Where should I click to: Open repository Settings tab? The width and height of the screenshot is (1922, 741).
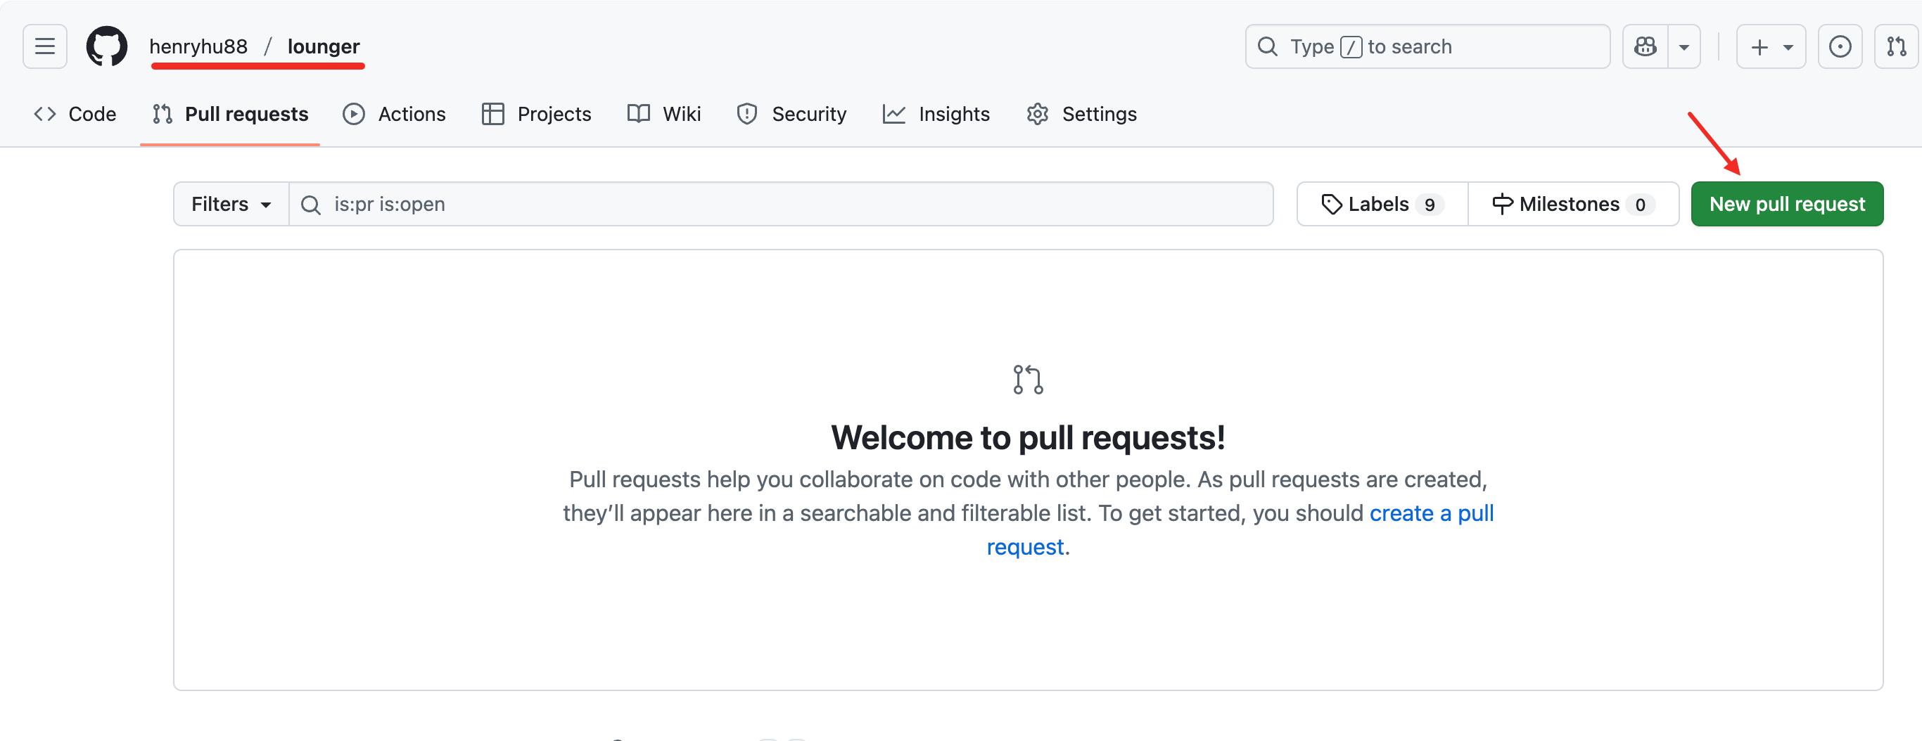[1081, 114]
